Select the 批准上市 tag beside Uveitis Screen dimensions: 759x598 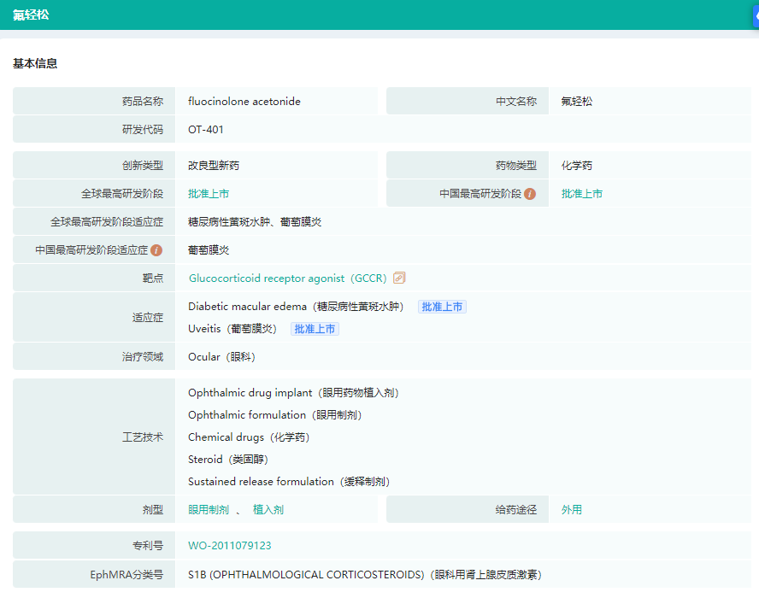315,329
